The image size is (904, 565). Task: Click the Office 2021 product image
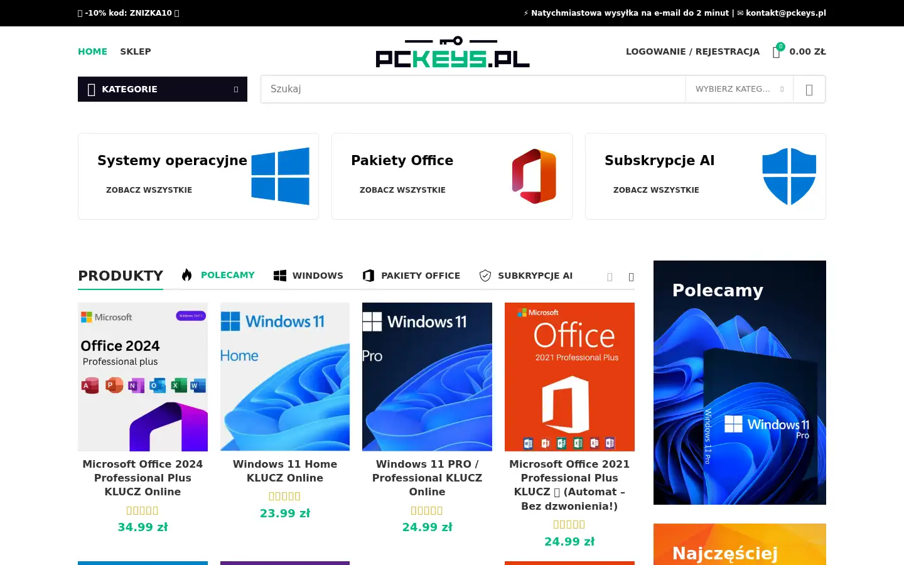click(x=569, y=377)
